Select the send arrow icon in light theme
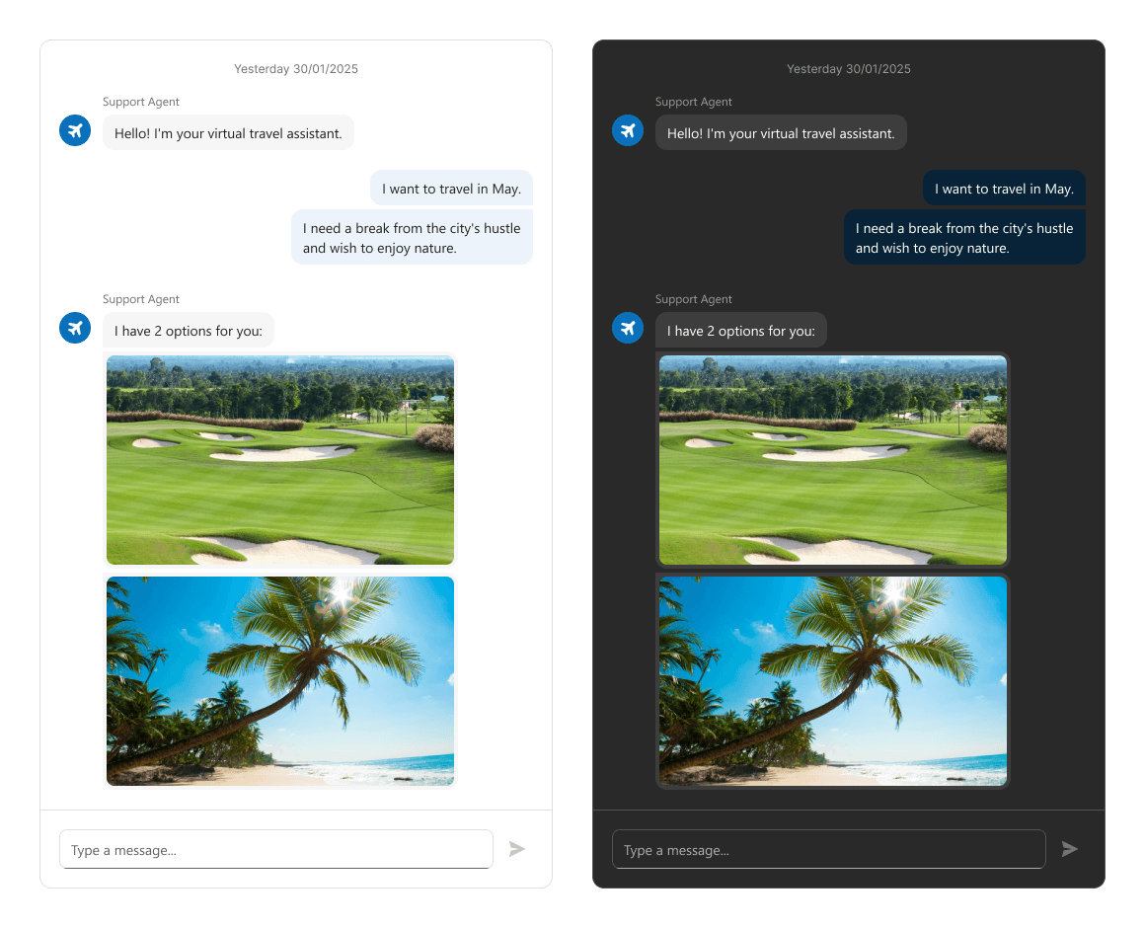Image resolution: width=1145 pixels, height=928 pixels. pyautogui.click(x=517, y=848)
